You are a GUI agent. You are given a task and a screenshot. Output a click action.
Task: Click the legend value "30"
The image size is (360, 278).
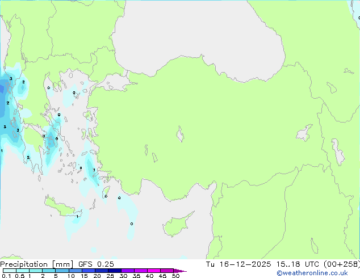click(x=123, y=276)
